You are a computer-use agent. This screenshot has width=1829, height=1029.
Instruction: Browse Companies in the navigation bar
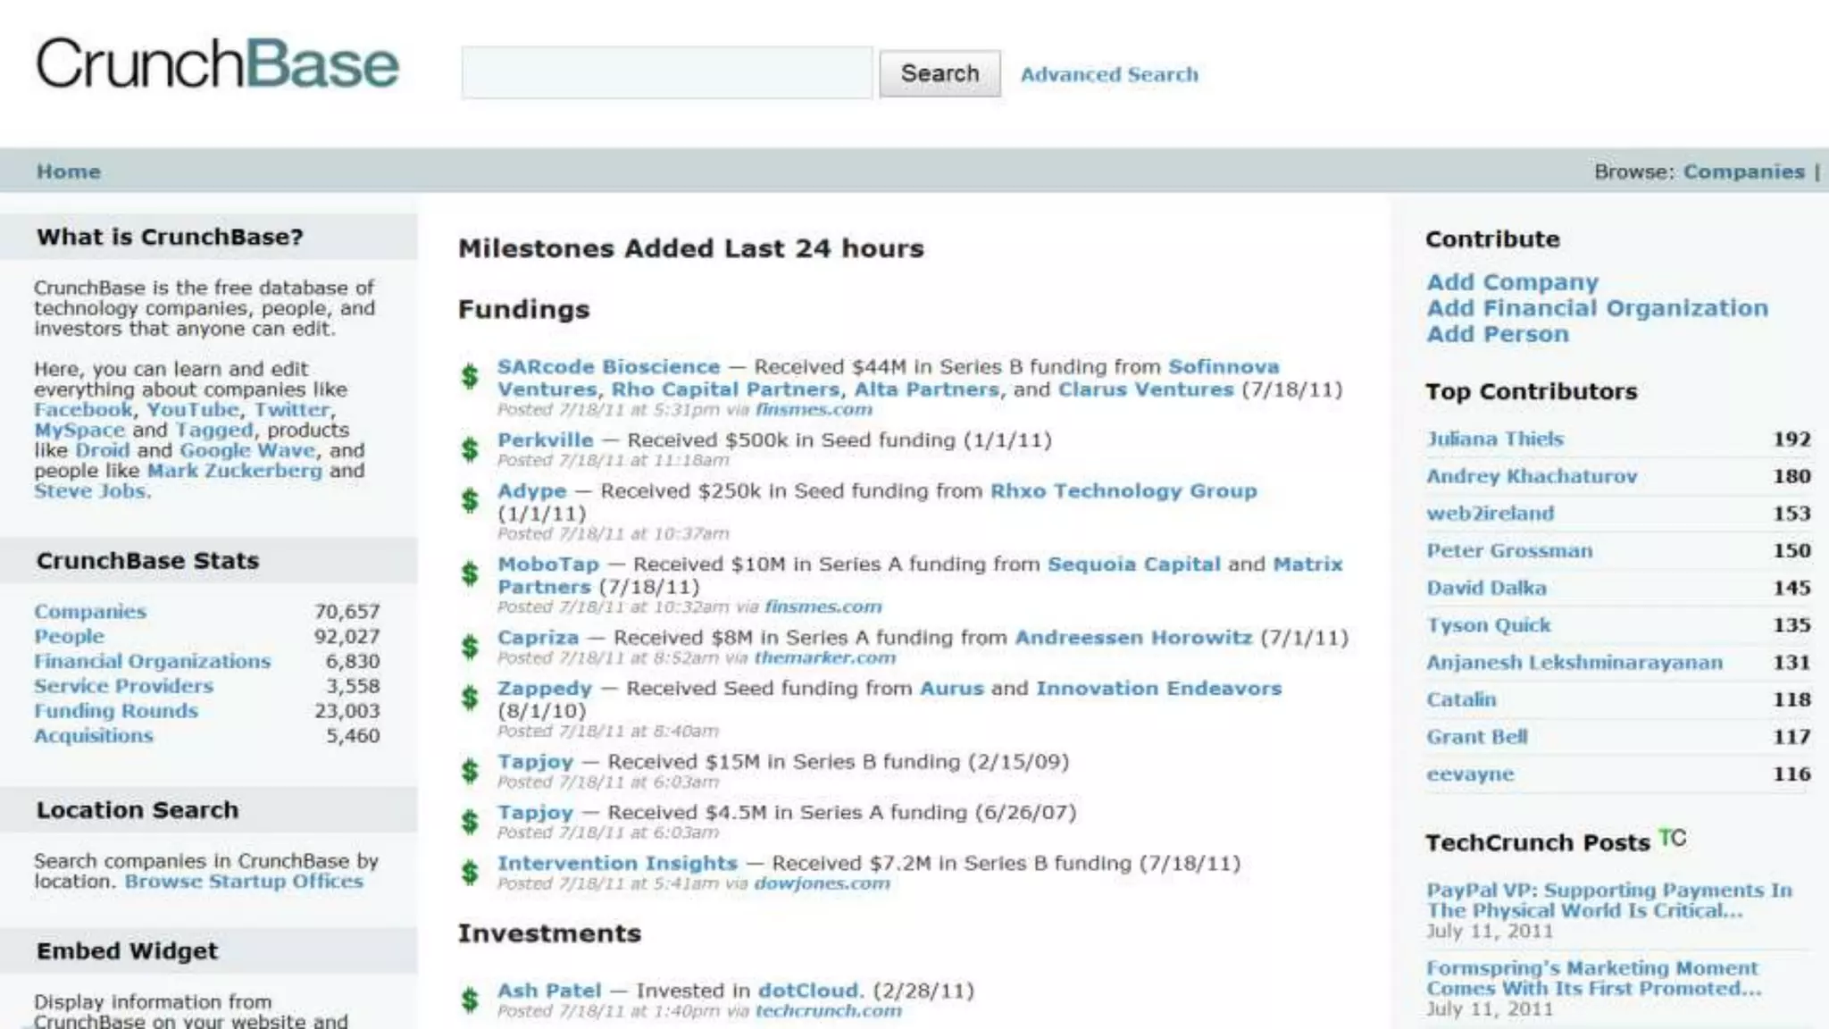(x=1743, y=171)
